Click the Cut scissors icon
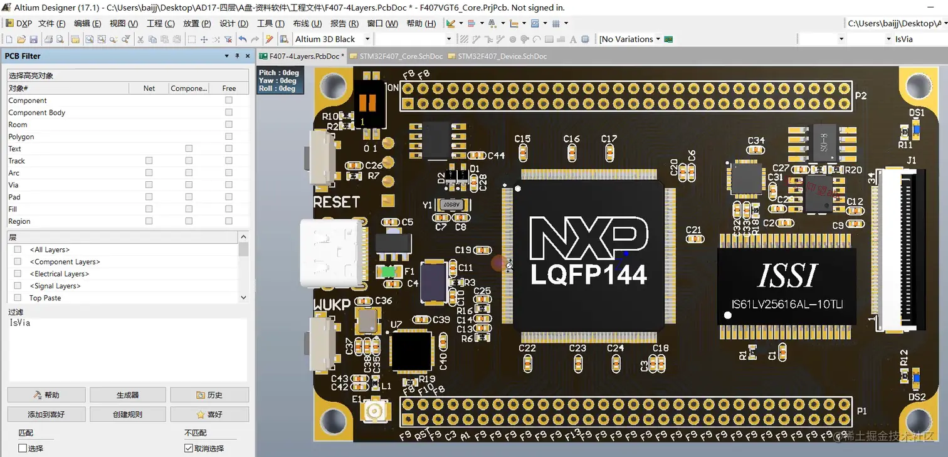948x457 pixels. [x=141, y=39]
